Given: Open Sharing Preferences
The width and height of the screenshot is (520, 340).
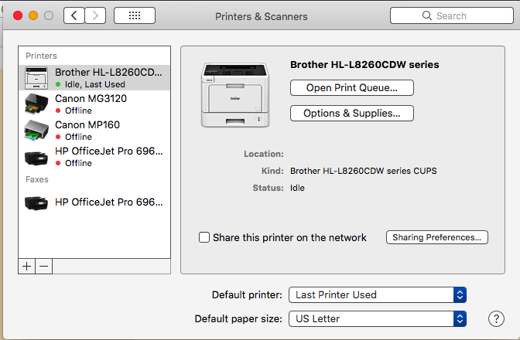Looking at the screenshot, I should click(x=436, y=237).
